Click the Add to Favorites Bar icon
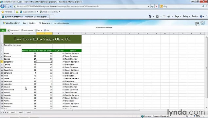The width and height of the screenshot is (208, 118). 17,12
